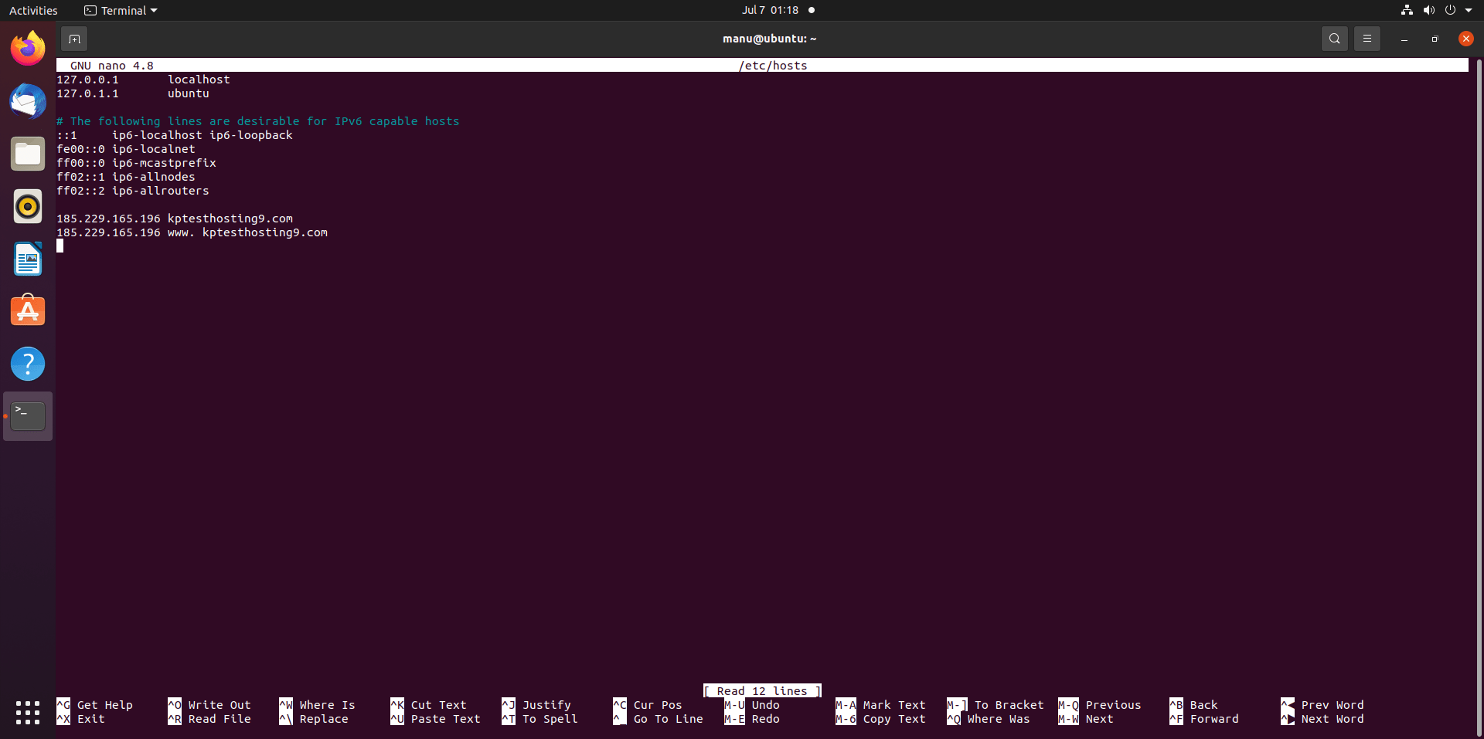1484x739 pixels.
Task: Open LibreOffice Writer from the dock
Action: point(28,259)
